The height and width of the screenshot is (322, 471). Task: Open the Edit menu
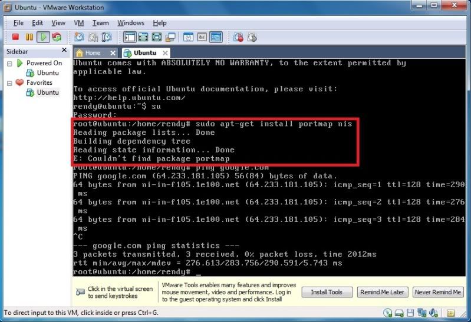point(37,23)
